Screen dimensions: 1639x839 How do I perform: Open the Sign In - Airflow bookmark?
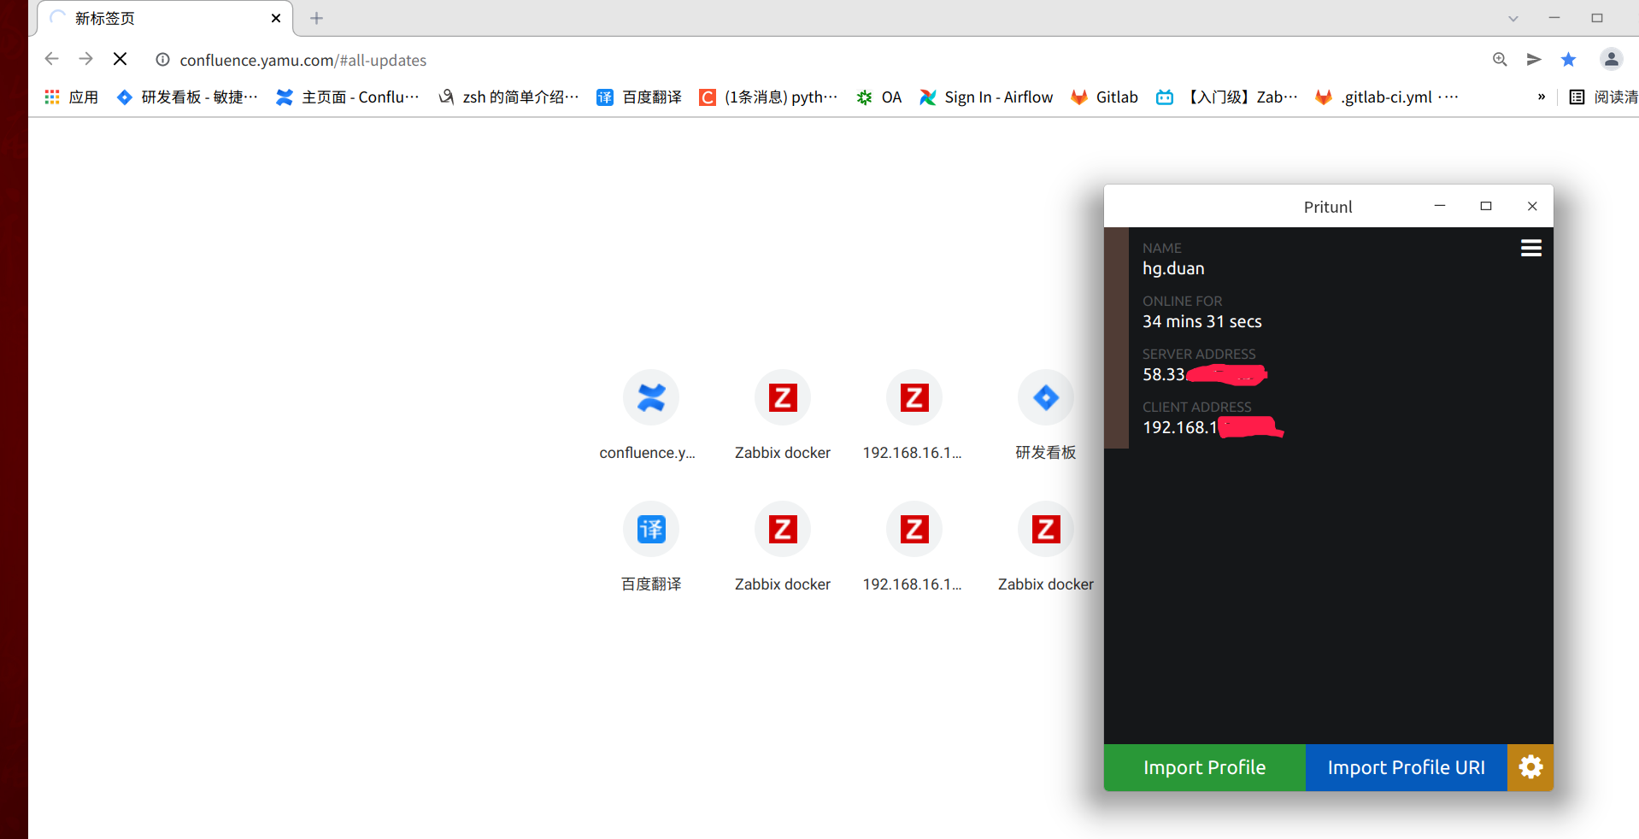pyautogui.click(x=986, y=97)
